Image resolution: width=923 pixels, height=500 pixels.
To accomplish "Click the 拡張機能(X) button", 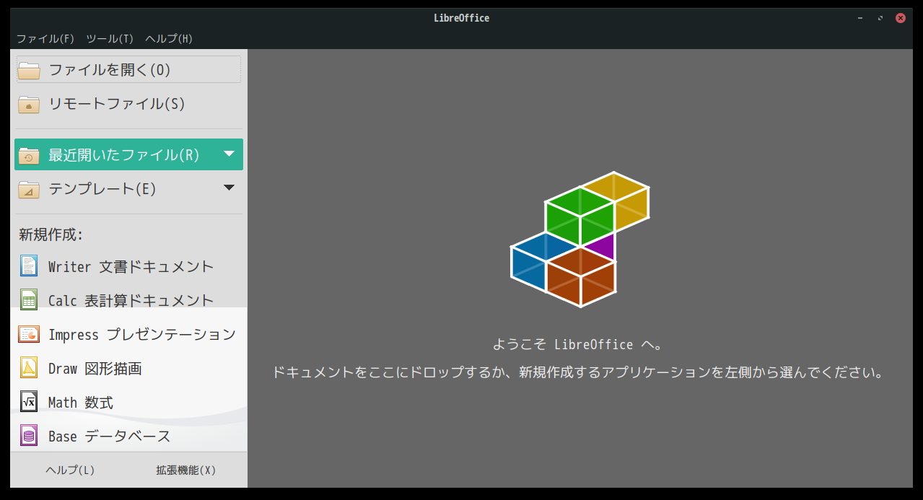I will [186, 470].
